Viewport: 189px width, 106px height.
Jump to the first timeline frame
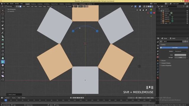[73, 98]
